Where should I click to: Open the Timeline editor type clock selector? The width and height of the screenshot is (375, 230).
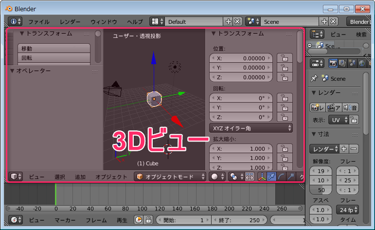pyautogui.click(x=16, y=220)
